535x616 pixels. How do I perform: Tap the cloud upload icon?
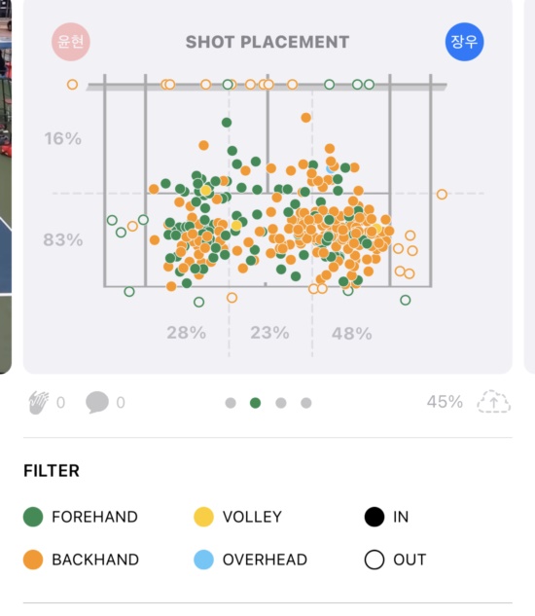[x=494, y=402]
